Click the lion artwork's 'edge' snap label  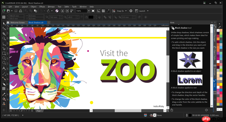(65, 29)
